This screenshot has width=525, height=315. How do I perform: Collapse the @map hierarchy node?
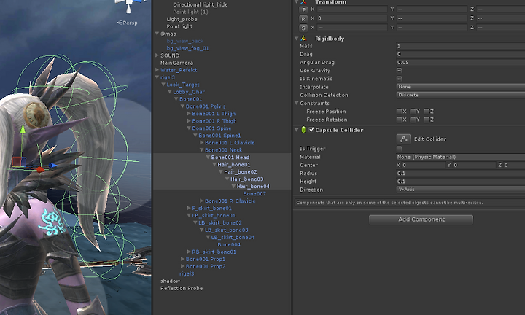157,34
